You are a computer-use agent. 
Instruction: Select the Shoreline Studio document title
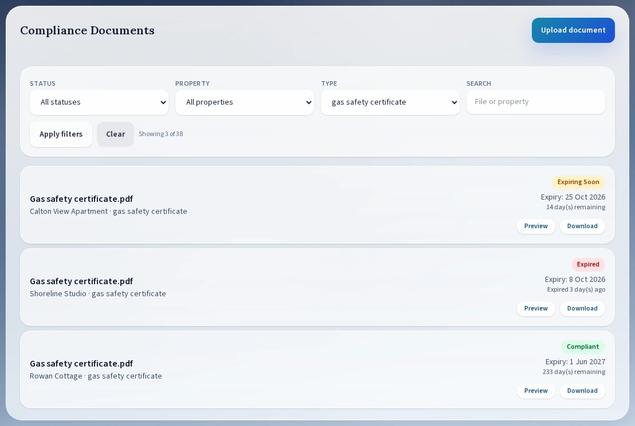81,281
